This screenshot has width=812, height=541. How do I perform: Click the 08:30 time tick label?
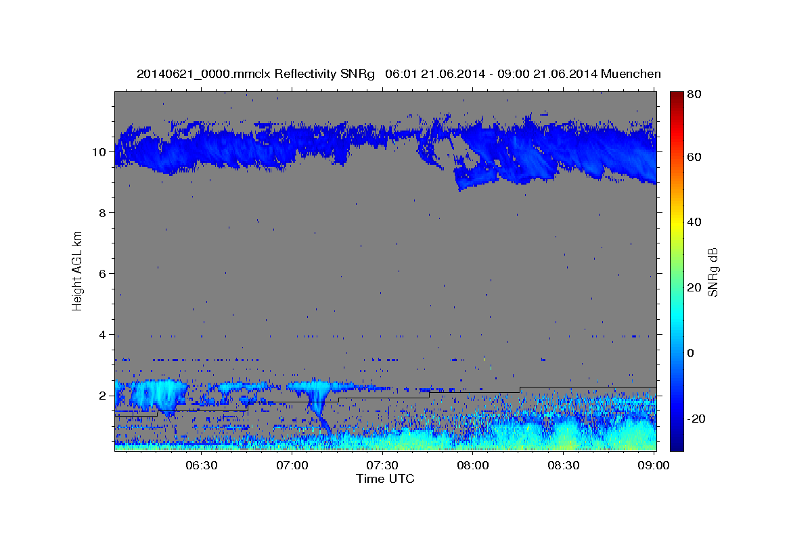click(562, 465)
